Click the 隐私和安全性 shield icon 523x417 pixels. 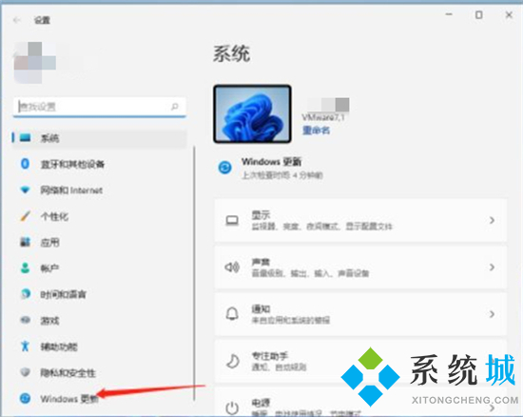tap(25, 372)
